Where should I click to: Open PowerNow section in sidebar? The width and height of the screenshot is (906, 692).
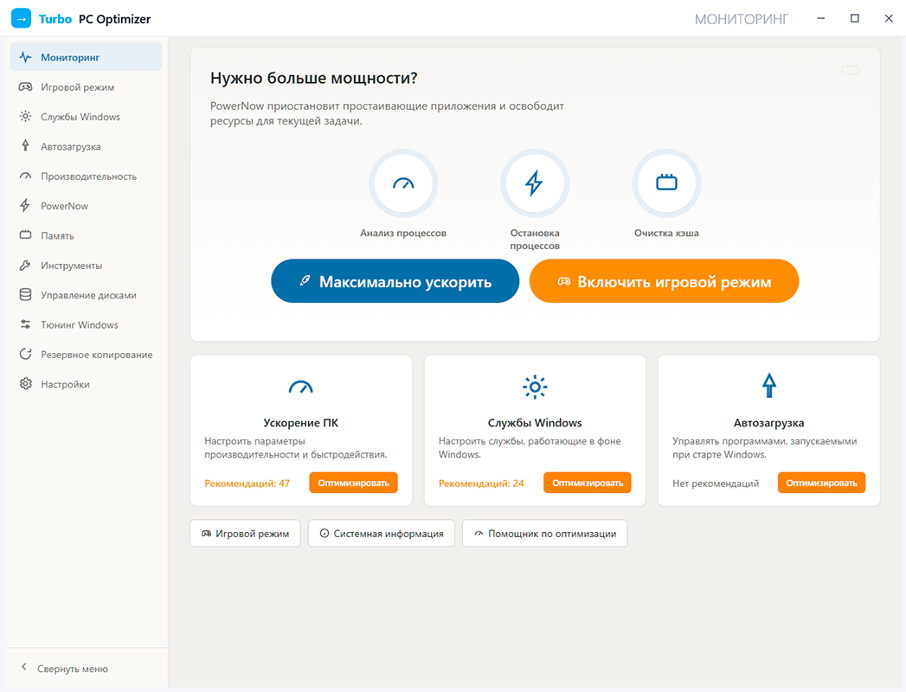coord(86,206)
